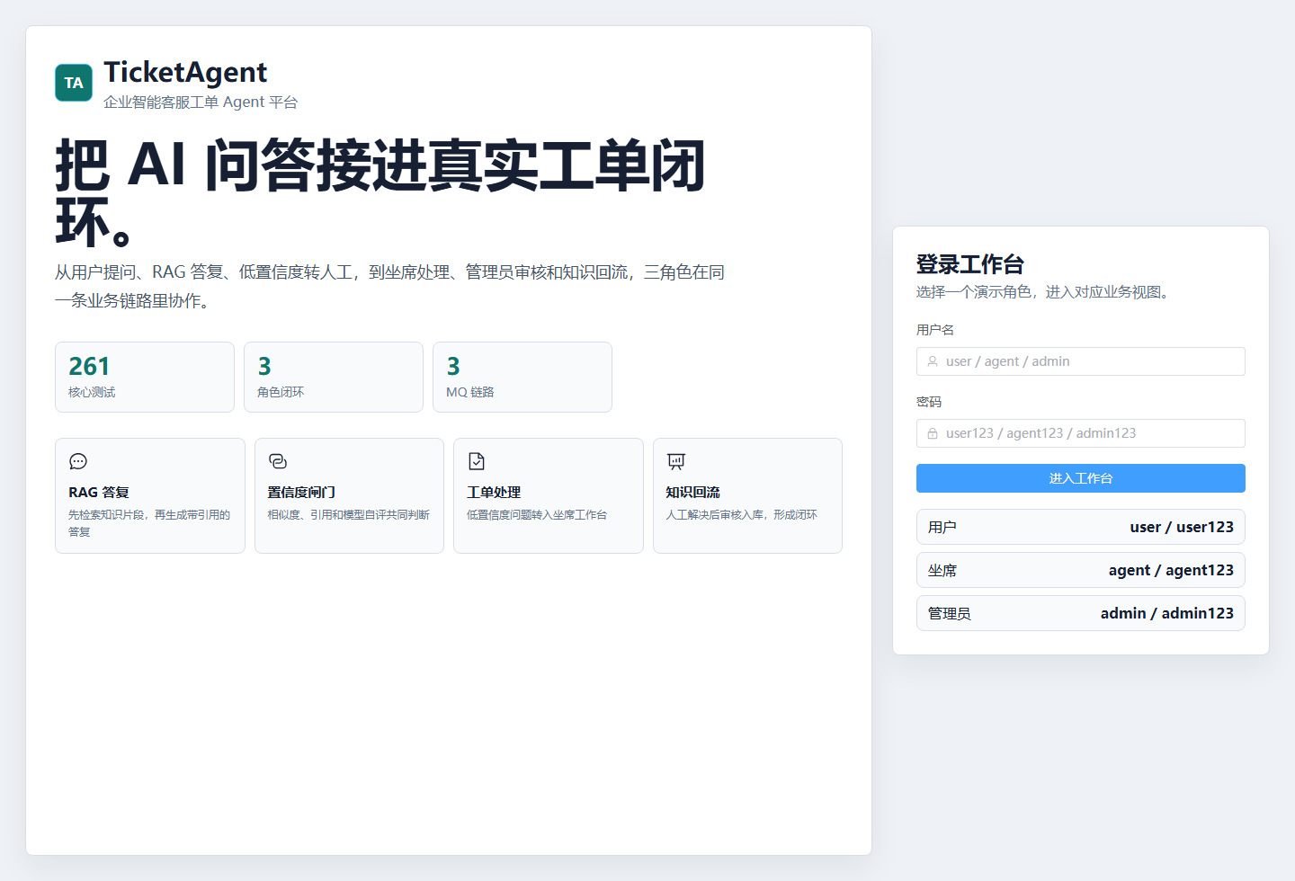Click the 把 AI 问答接进真实工单闭环 headline
Screen dimensions: 1295x881
(x=380, y=192)
